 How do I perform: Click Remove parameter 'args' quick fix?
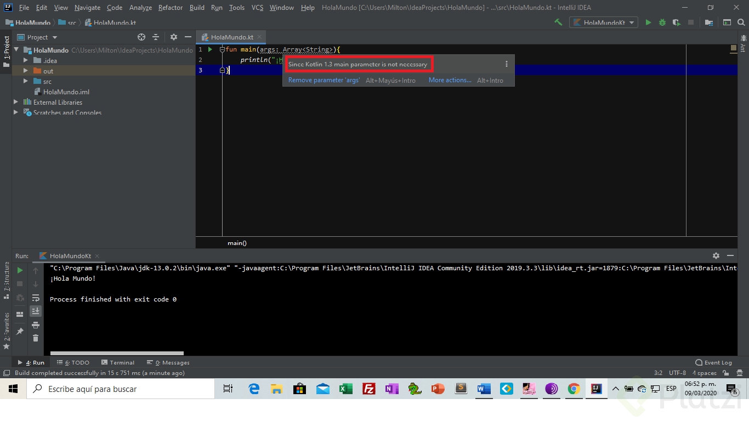coord(324,80)
